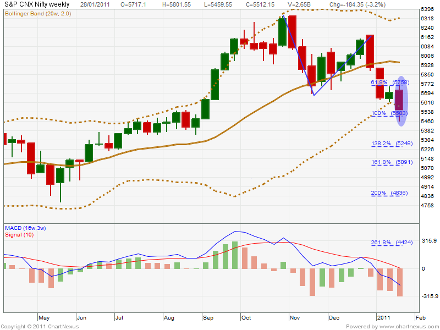440x330 pixels.
Task: Click the Feb label on time axis
Action: (421, 318)
